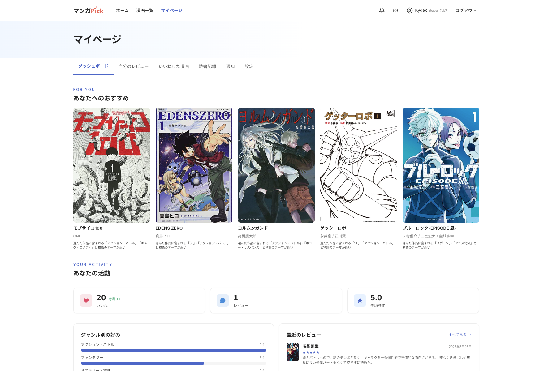Click the あなたへのおすすめ heading
This screenshot has height=371, width=557.
(101, 98)
